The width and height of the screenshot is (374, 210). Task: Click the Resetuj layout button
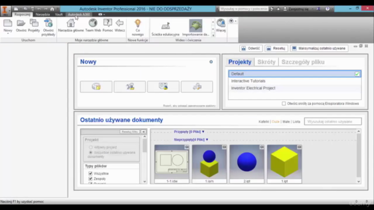(276, 48)
